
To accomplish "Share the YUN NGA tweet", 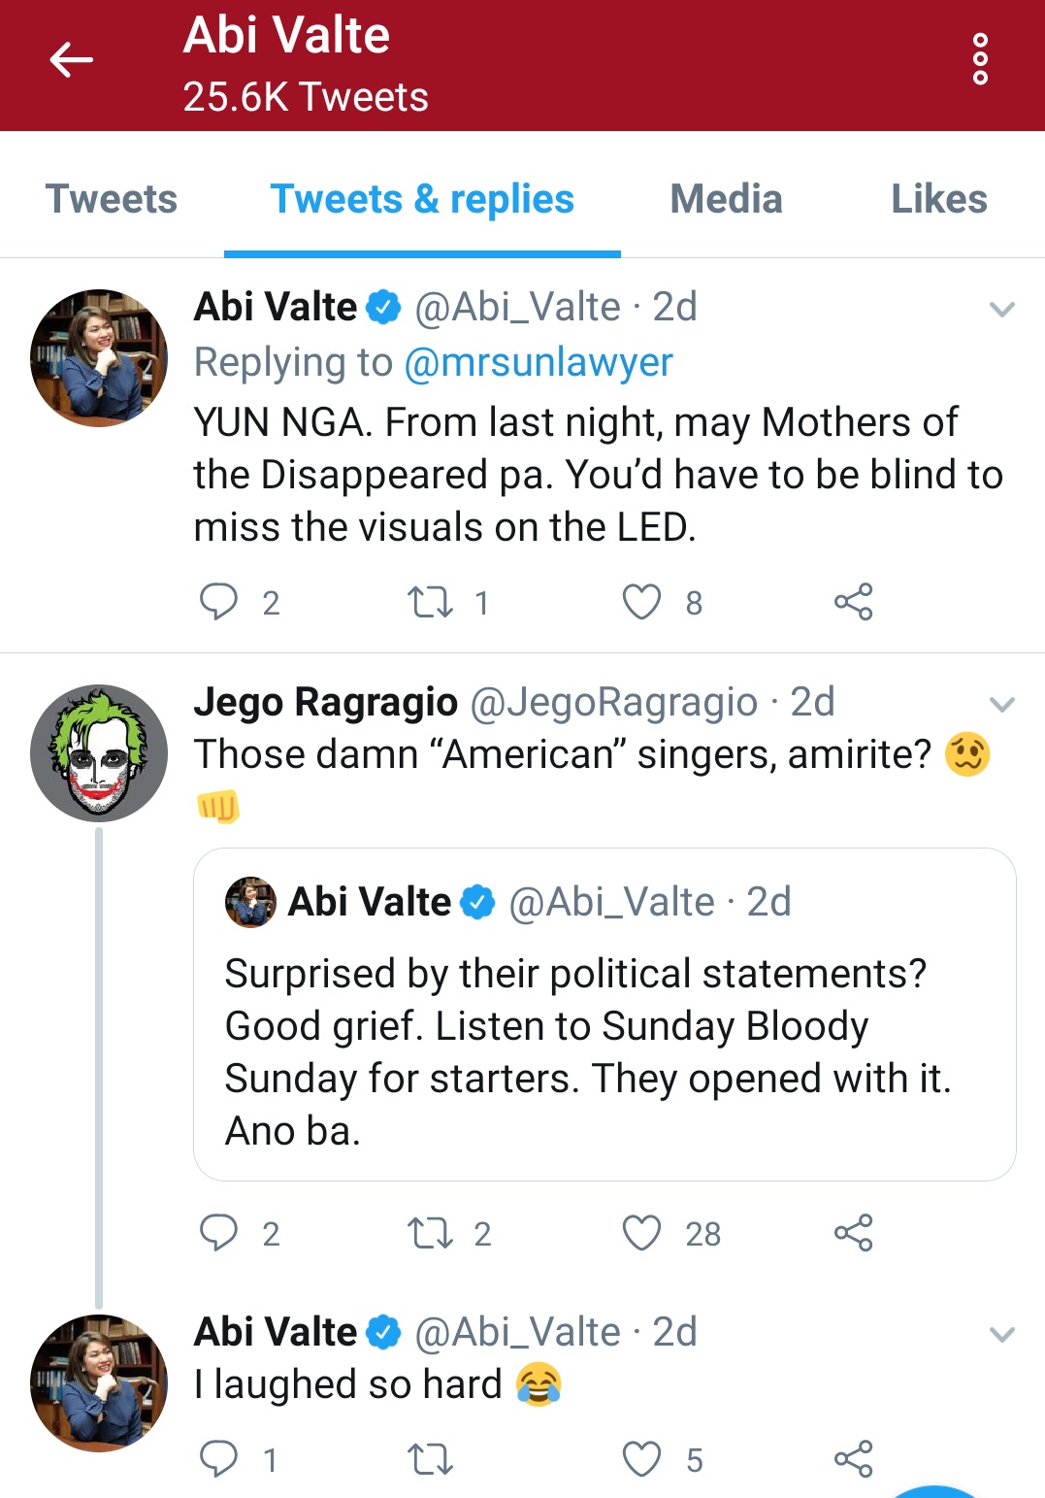I will 854,602.
